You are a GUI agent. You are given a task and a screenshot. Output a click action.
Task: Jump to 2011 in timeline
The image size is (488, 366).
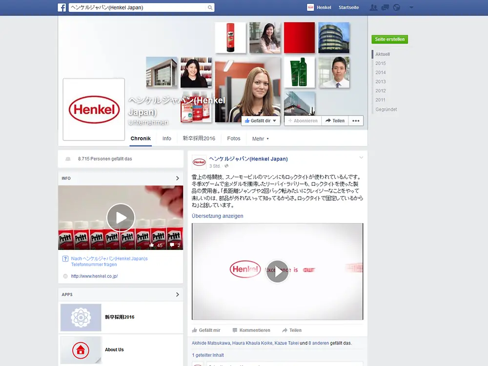(x=380, y=100)
